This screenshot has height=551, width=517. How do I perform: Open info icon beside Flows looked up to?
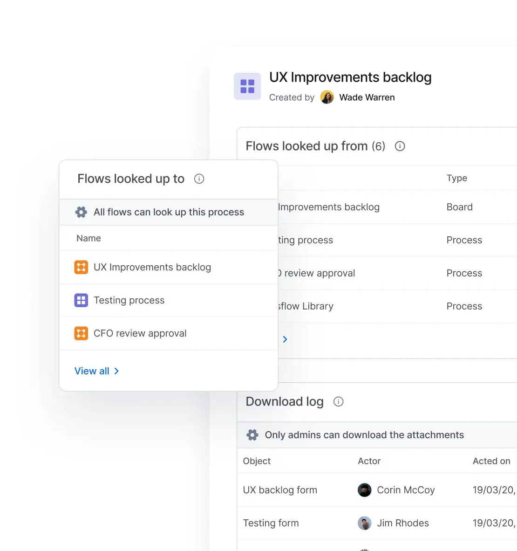[199, 179]
